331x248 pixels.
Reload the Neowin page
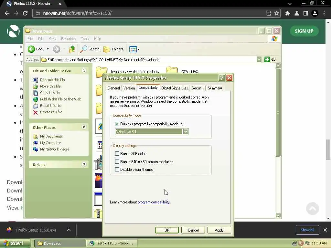[x=25, y=13]
